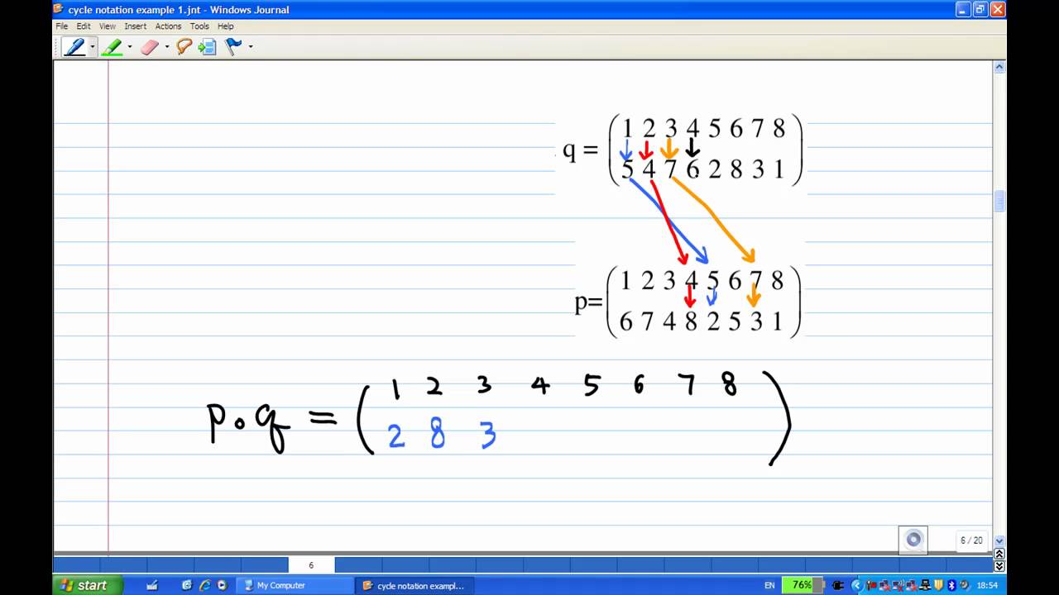
Task: Click the Windows Journal title bar icon
Action: click(59, 9)
